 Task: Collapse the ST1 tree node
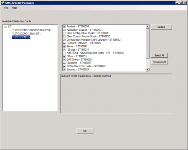[5, 27]
